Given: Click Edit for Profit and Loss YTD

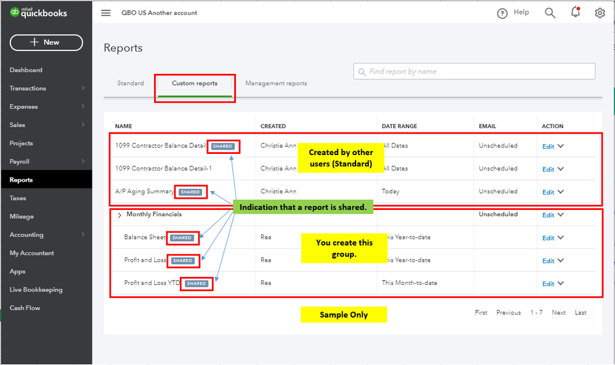Looking at the screenshot, I should pos(548,284).
